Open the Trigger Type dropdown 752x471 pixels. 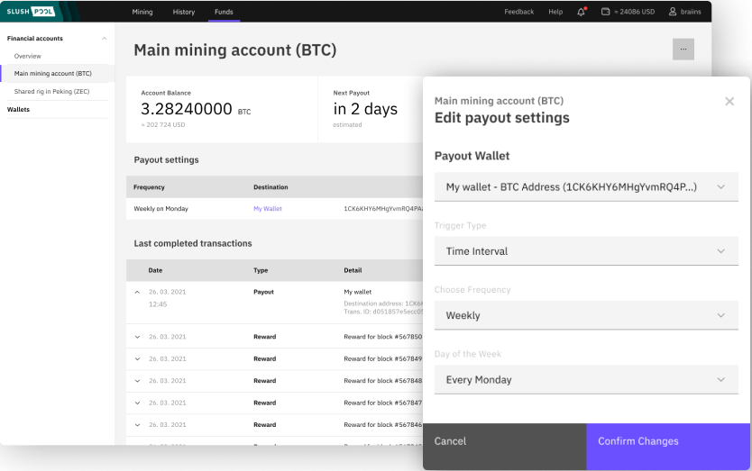click(586, 251)
